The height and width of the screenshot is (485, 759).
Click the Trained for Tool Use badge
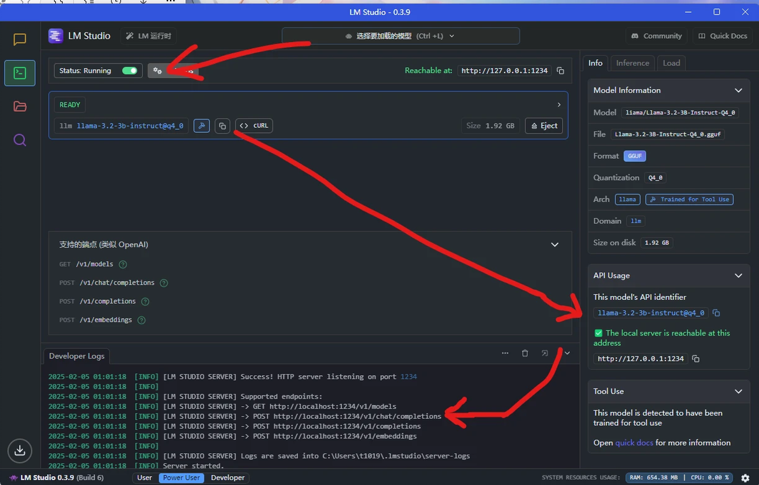click(x=690, y=200)
